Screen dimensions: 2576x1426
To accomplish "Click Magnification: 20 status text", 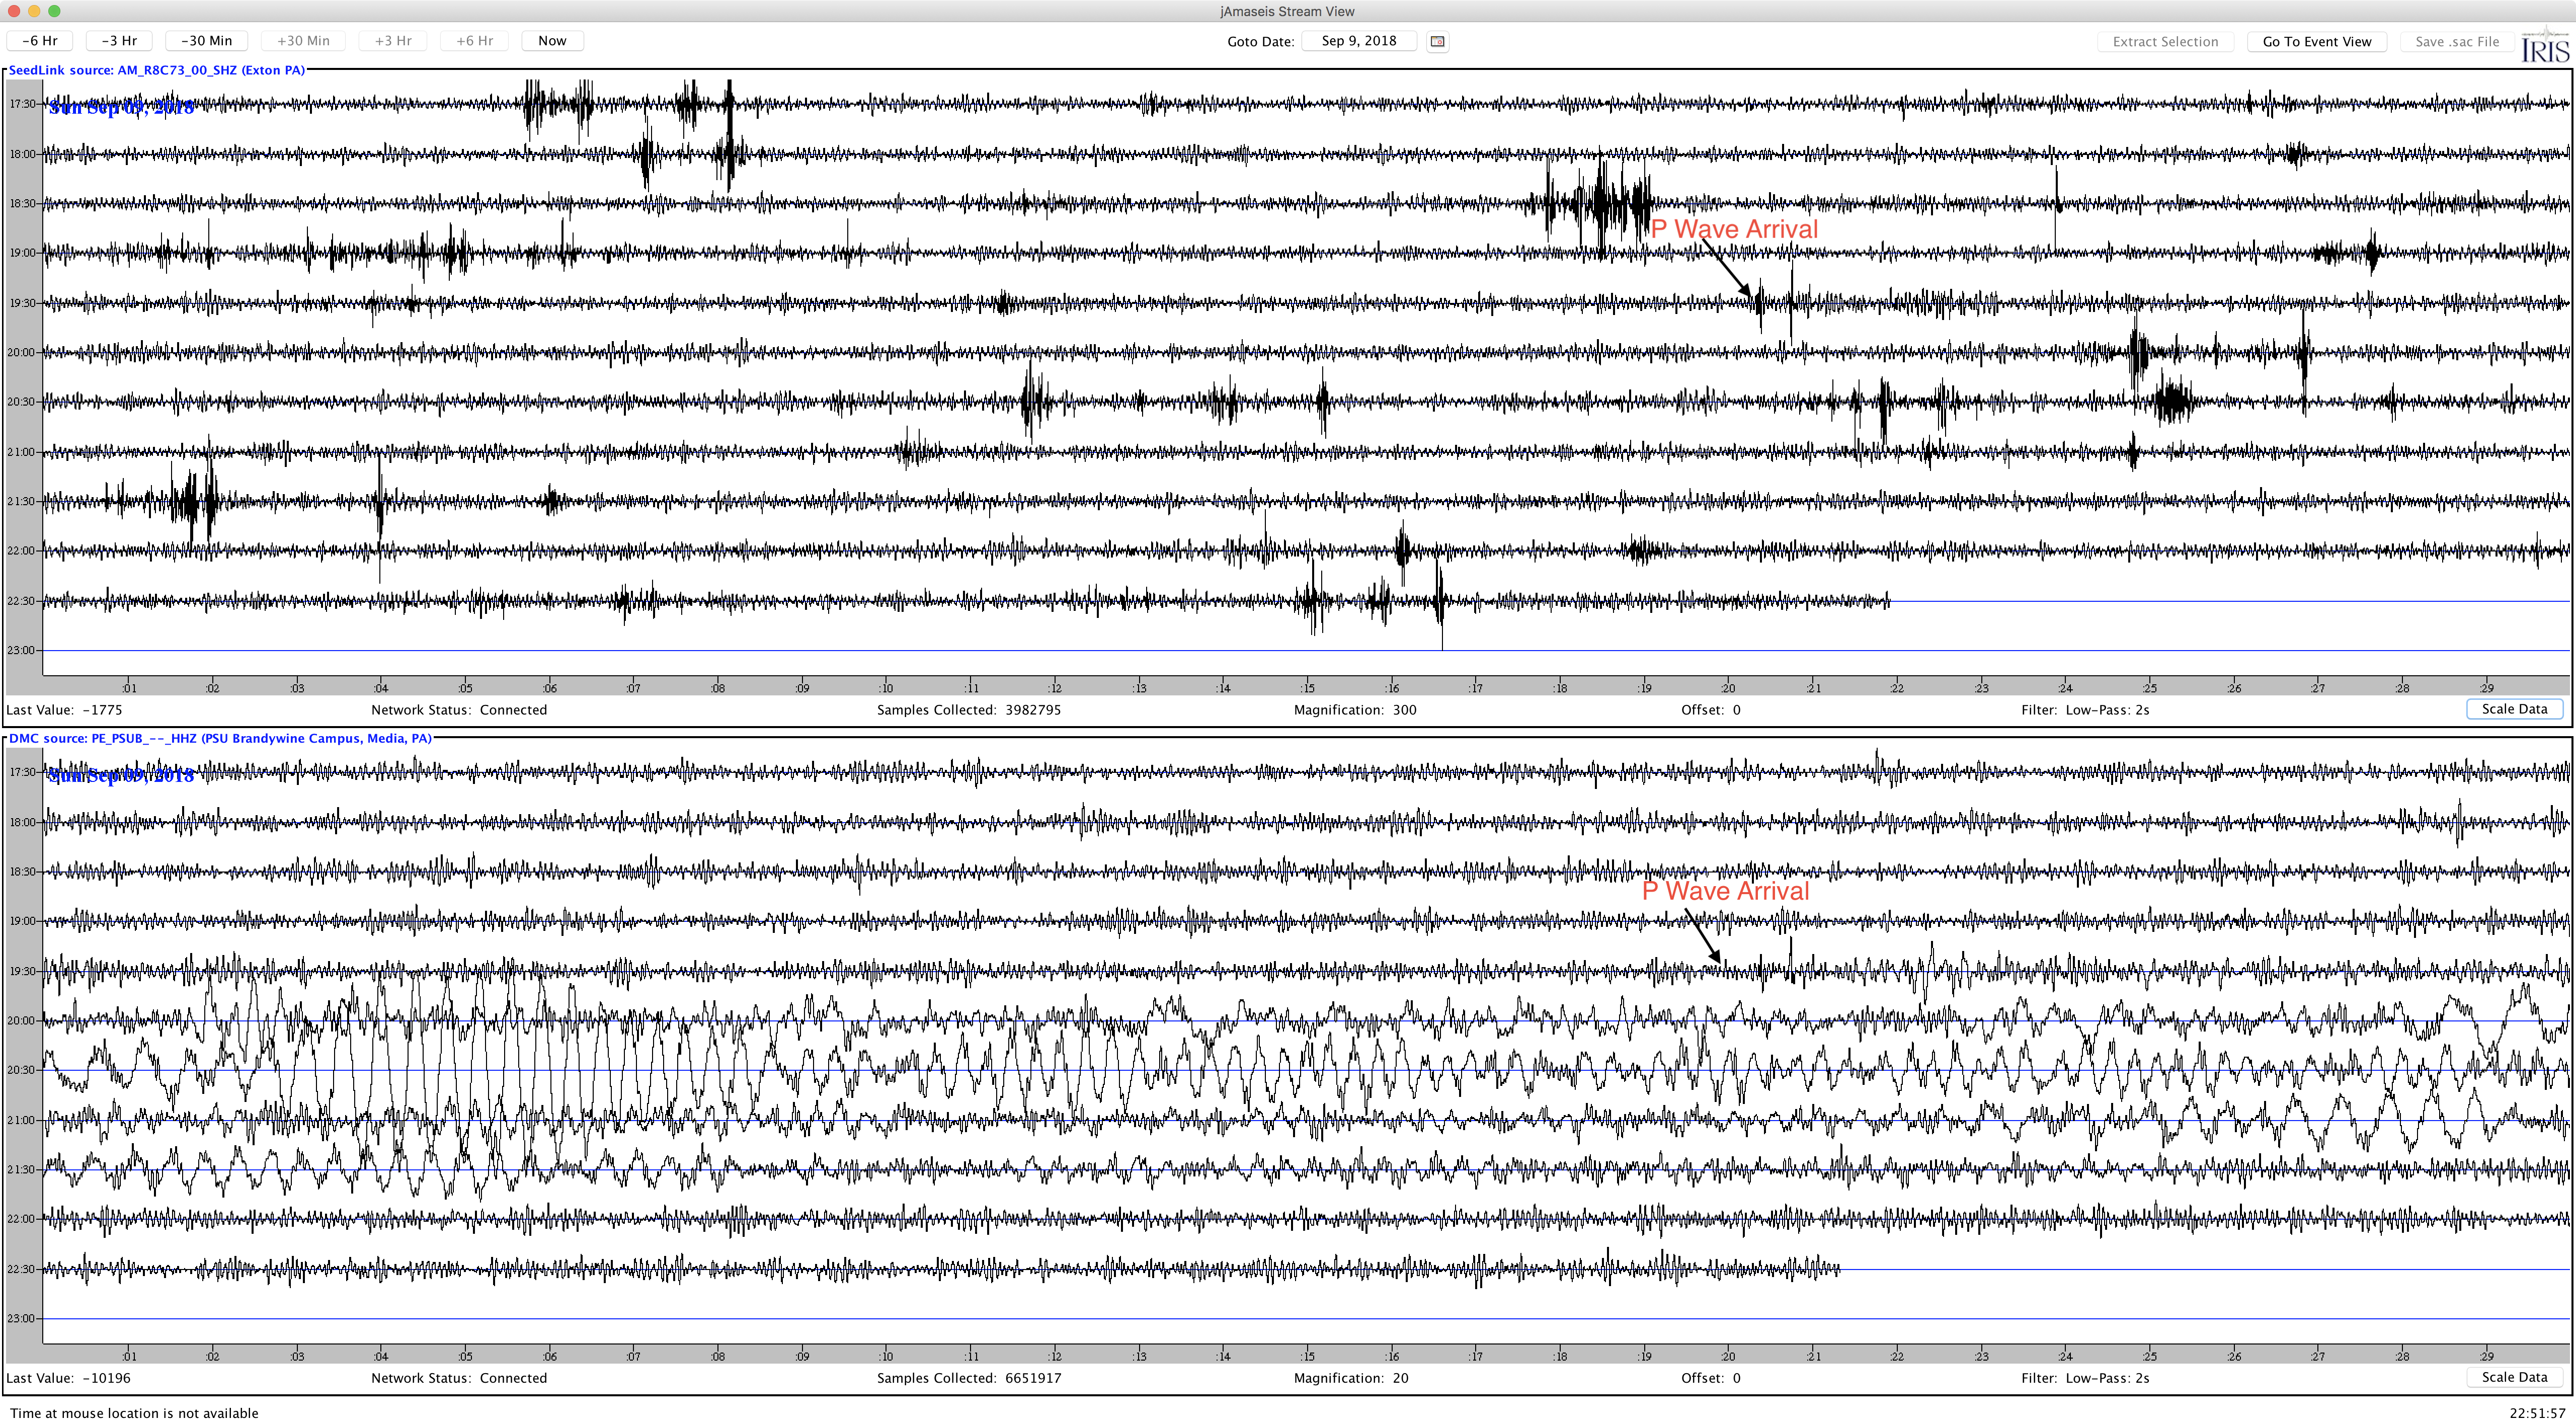I will click(x=1351, y=1378).
